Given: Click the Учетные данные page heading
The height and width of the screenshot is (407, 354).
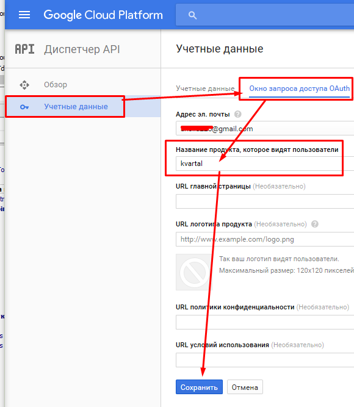Looking at the screenshot, I should [x=220, y=49].
